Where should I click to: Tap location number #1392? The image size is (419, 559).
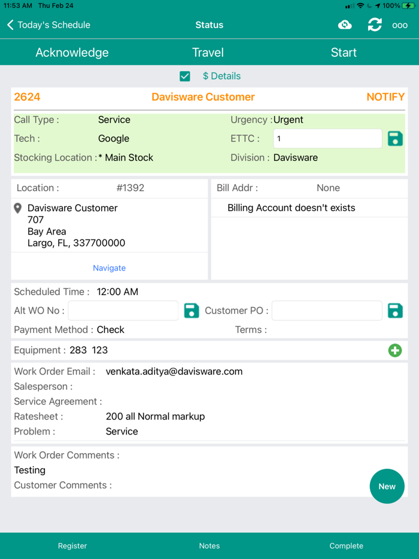pos(130,188)
